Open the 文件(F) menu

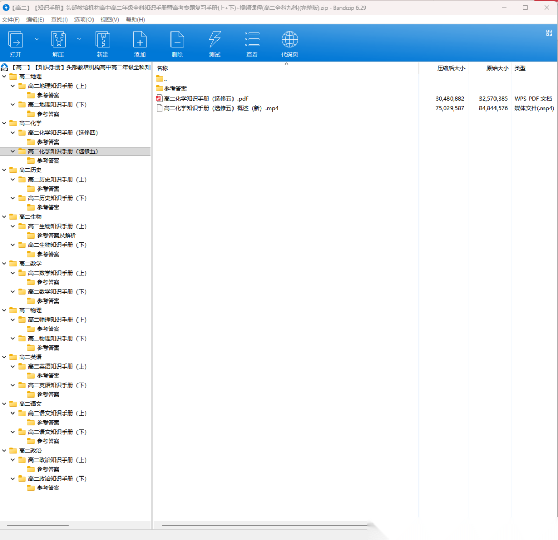[10, 20]
